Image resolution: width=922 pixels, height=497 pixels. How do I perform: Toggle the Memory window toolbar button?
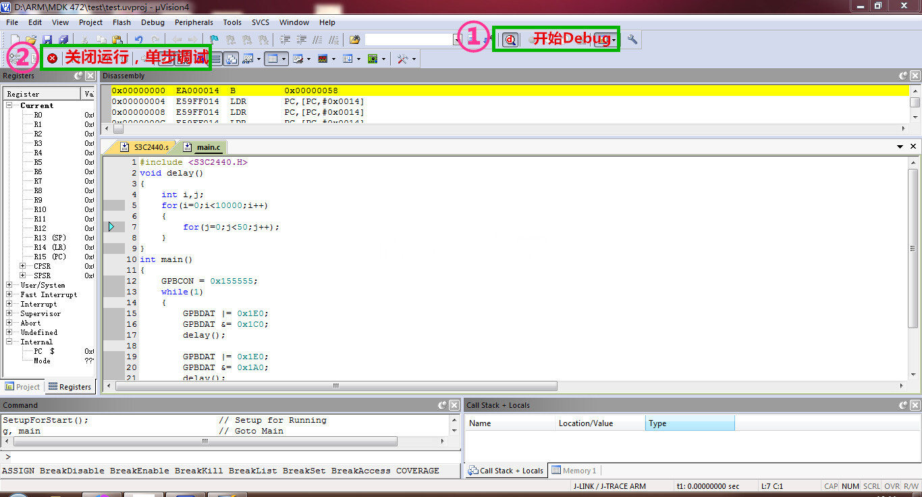point(273,59)
